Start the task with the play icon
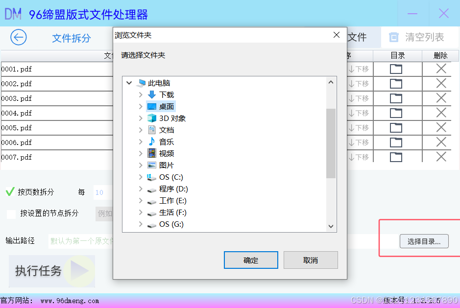 79,271
